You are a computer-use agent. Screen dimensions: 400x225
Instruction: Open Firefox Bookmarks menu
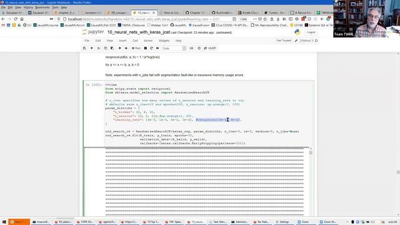pyautogui.click(x=42, y=7)
